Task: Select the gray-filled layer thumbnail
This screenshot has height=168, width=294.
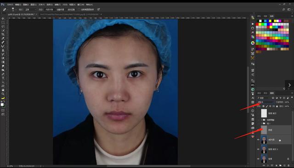Action: point(264,130)
